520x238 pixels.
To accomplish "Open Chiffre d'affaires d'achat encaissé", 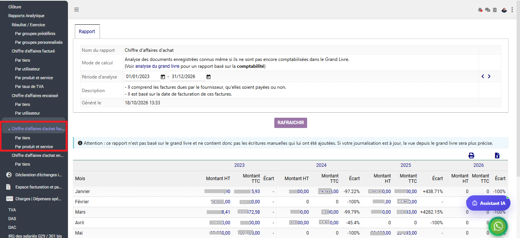I will [x=38, y=155].
